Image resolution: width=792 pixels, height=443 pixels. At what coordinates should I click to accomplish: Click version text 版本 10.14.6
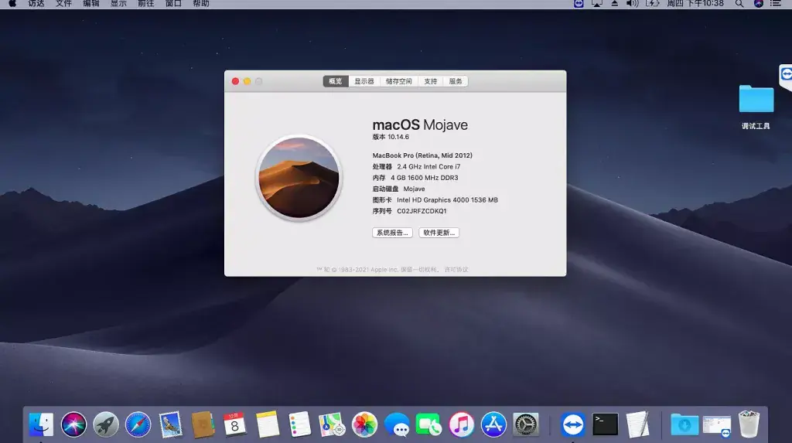click(x=391, y=137)
